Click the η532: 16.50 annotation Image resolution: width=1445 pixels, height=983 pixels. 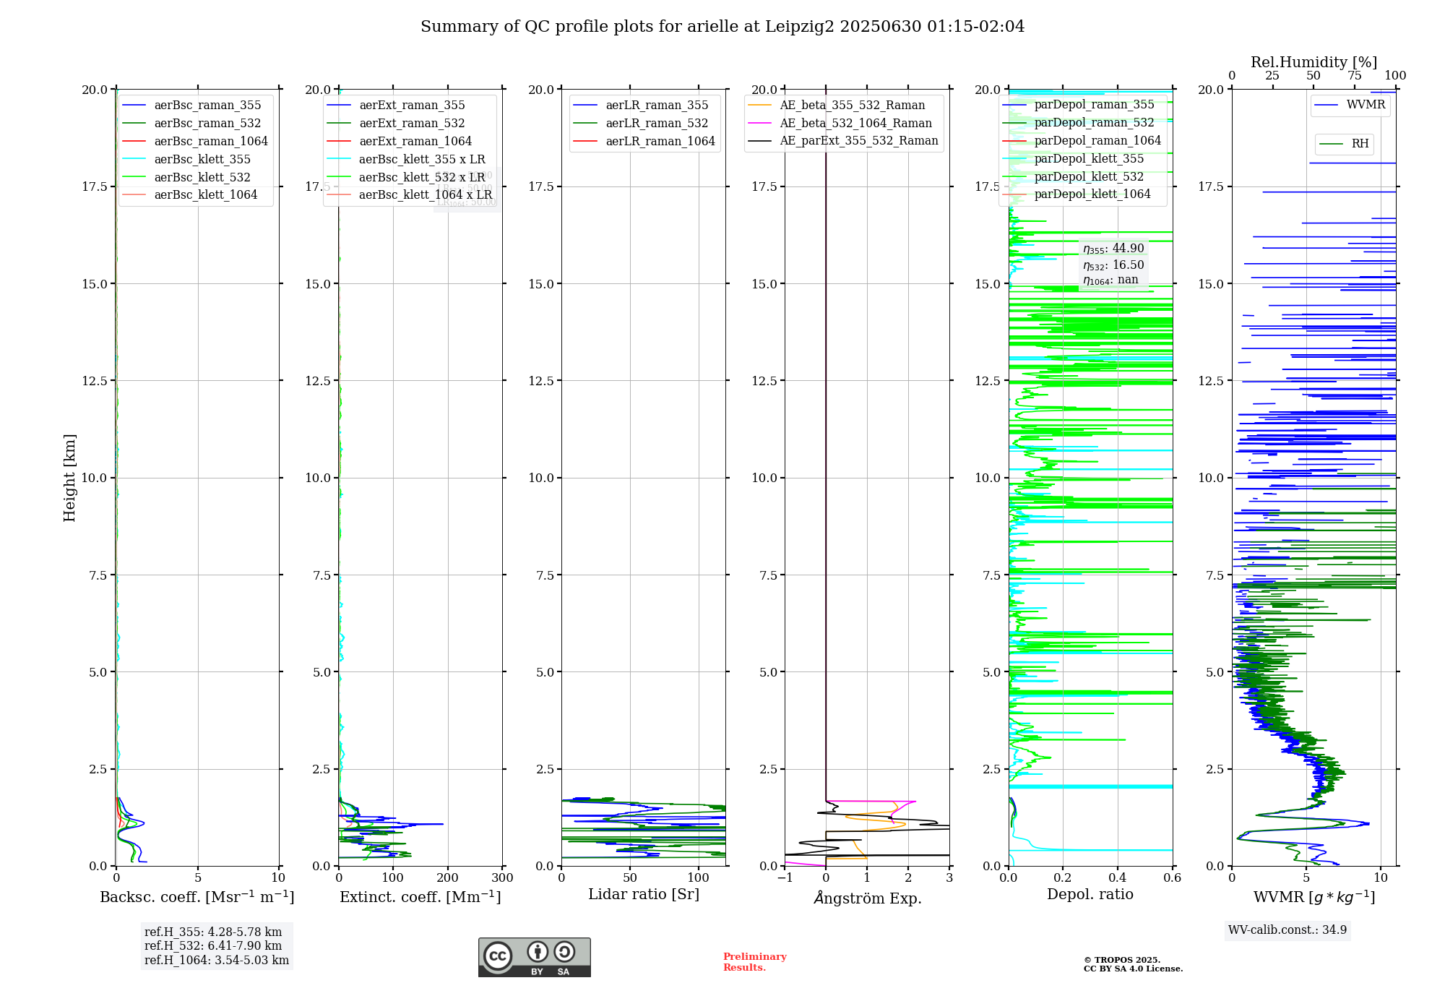1113,265
